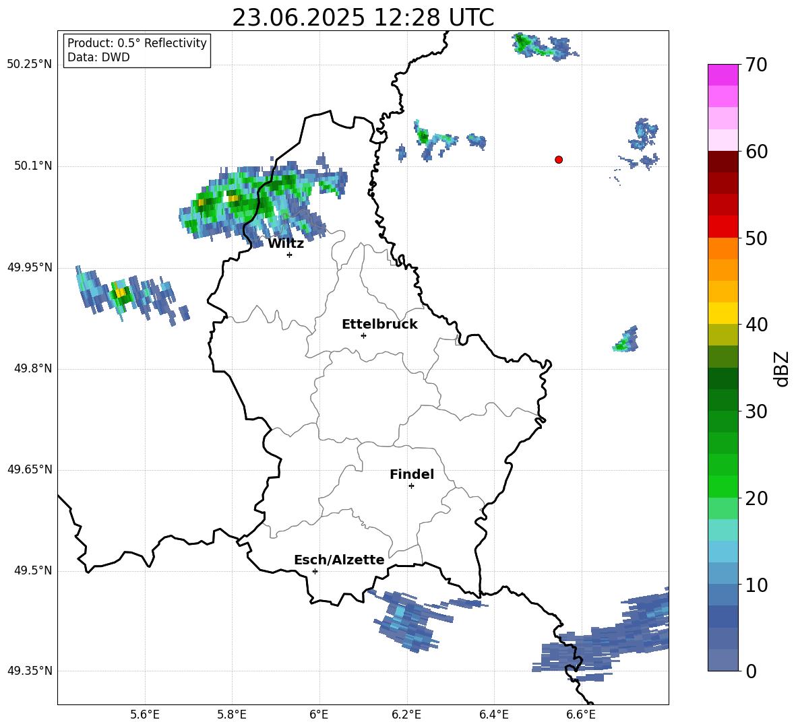Click the 0 tick on the colorbar
The height and width of the screenshot is (728, 798).
(x=751, y=671)
